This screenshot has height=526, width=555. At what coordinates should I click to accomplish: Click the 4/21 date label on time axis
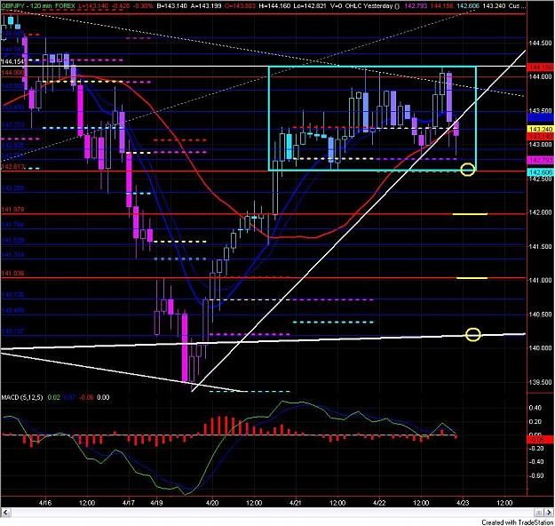296,503
